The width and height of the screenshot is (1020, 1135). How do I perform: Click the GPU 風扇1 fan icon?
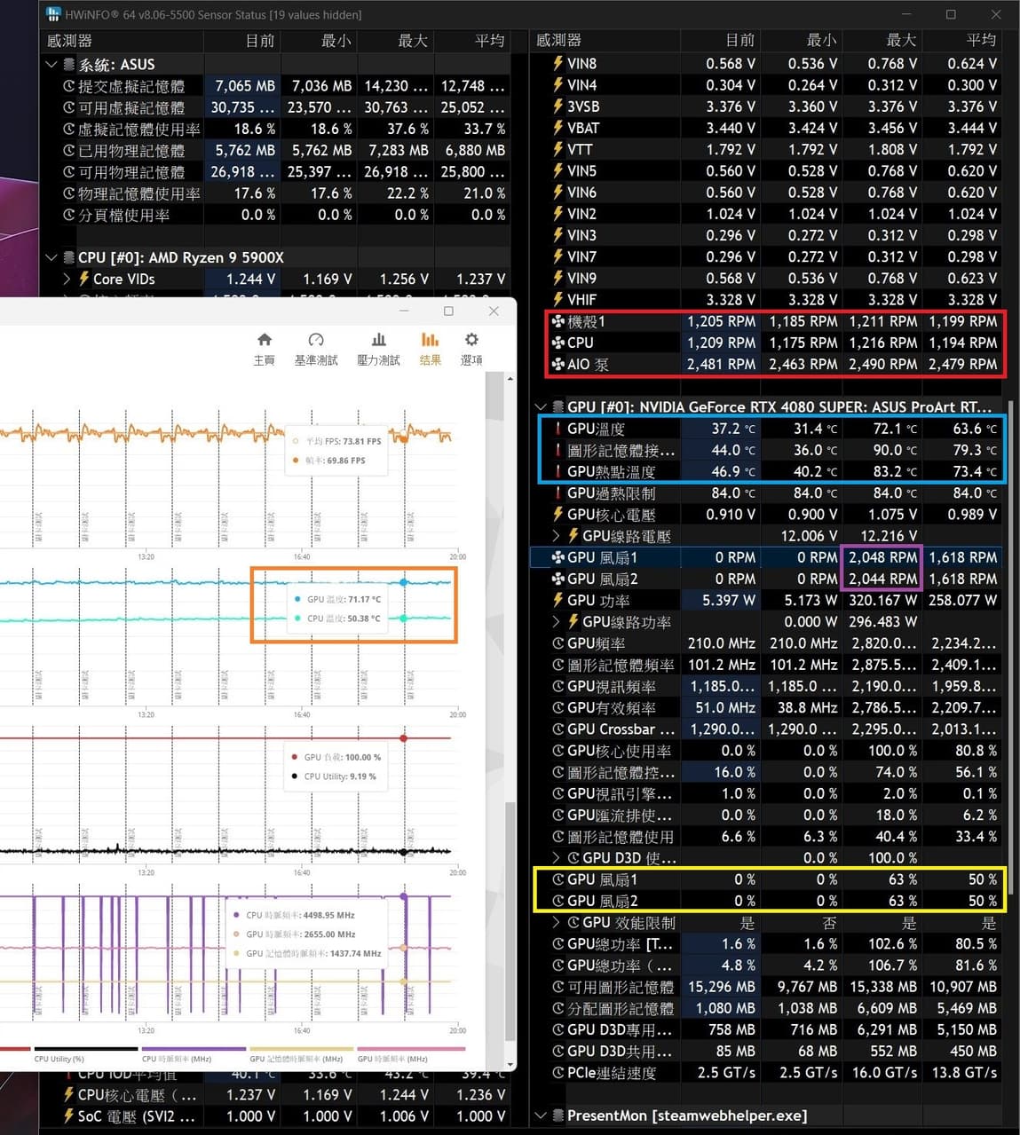pyautogui.click(x=557, y=557)
